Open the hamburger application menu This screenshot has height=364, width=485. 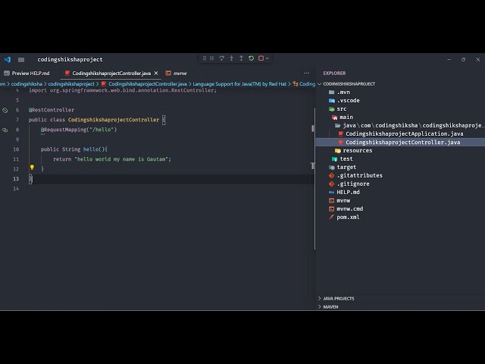pyautogui.click(x=21, y=59)
